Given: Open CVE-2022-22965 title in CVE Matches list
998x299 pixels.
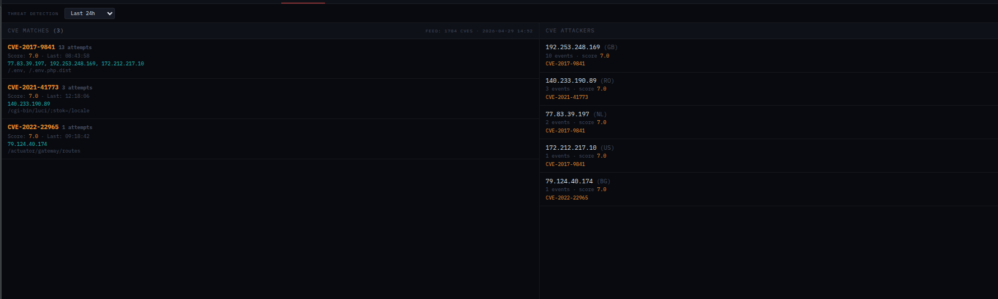Looking at the screenshot, I should coord(33,127).
